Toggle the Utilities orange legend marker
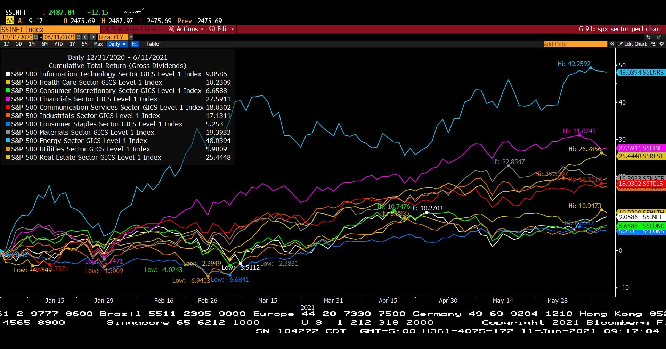Screen dimensions: 666x349 [8, 149]
